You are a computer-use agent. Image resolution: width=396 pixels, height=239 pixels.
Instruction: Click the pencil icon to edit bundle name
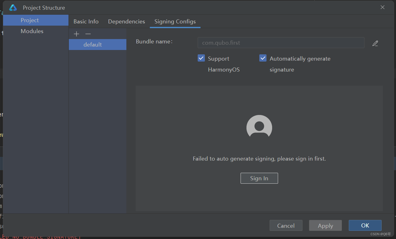(x=375, y=43)
